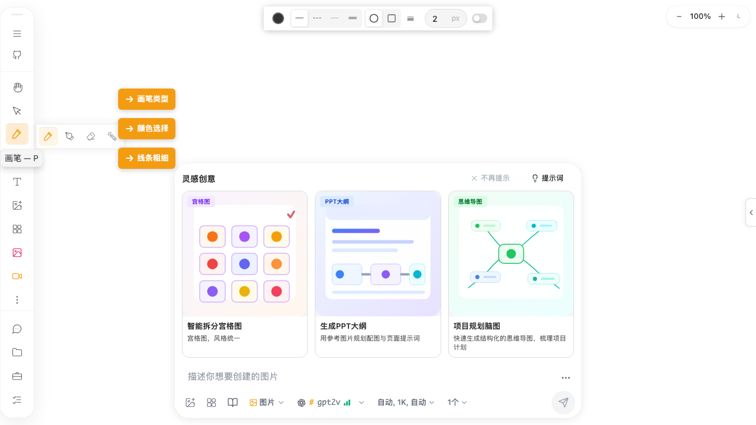Open the 图片 type dropdown
Image resolution: width=756 pixels, height=425 pixels.
coord(267,403)
